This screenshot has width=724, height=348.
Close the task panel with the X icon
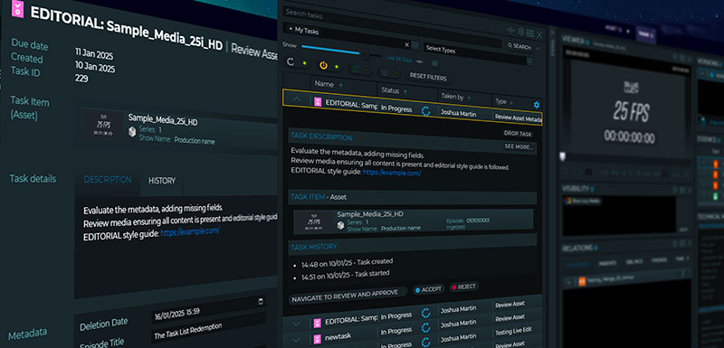click(x=539, y=33)
